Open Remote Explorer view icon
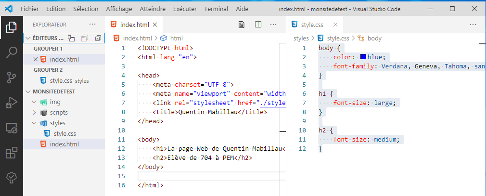 (x=12, y=128)
